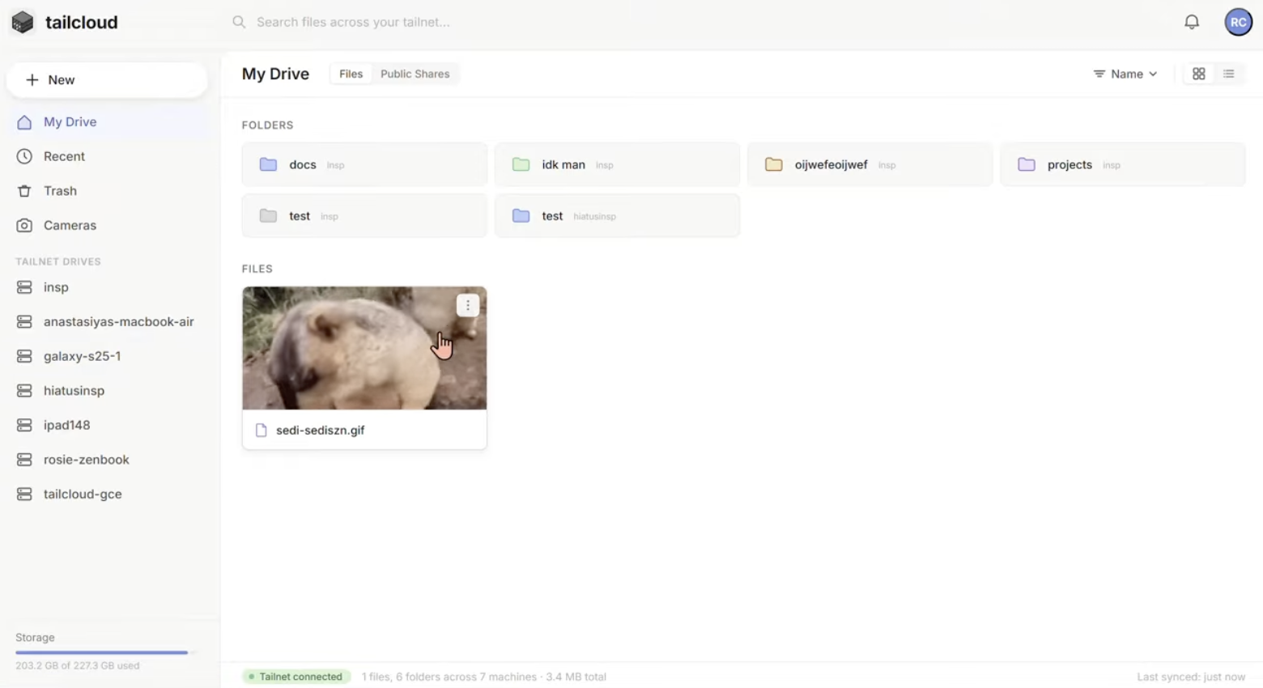This screenshot has height=688, width=1263.
Task: Click the storage usage bar
Action: point(101,652)
